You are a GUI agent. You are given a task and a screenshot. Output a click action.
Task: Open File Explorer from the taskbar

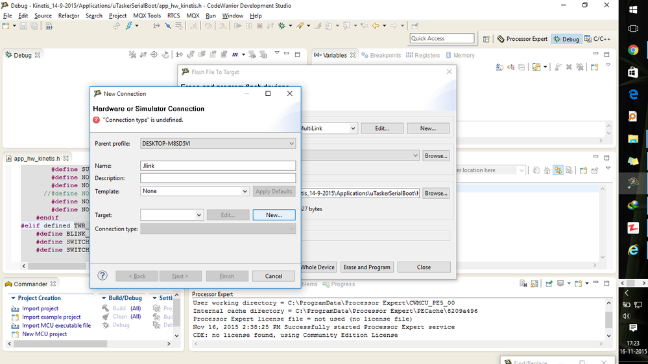(632, 139)
